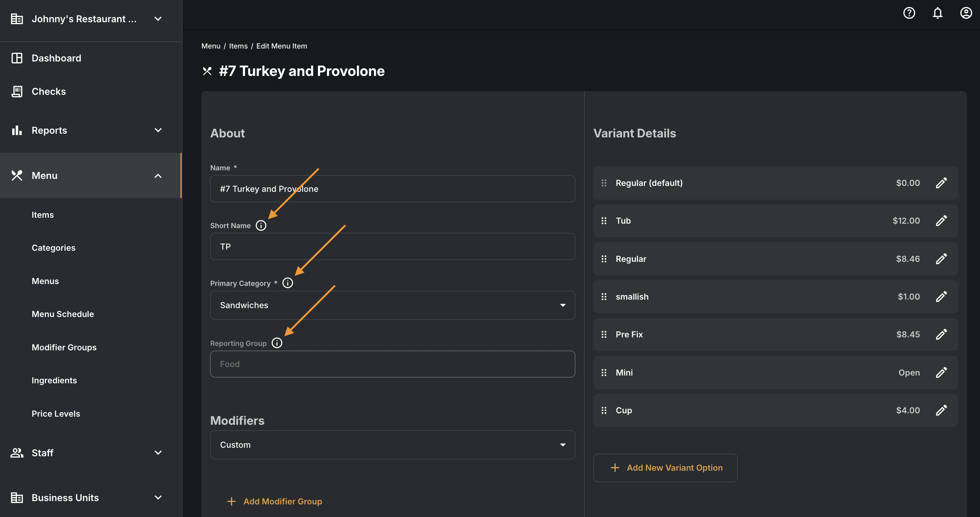
Task: Open the Primary Category Sandwiches dropdown
Action: 392,305
